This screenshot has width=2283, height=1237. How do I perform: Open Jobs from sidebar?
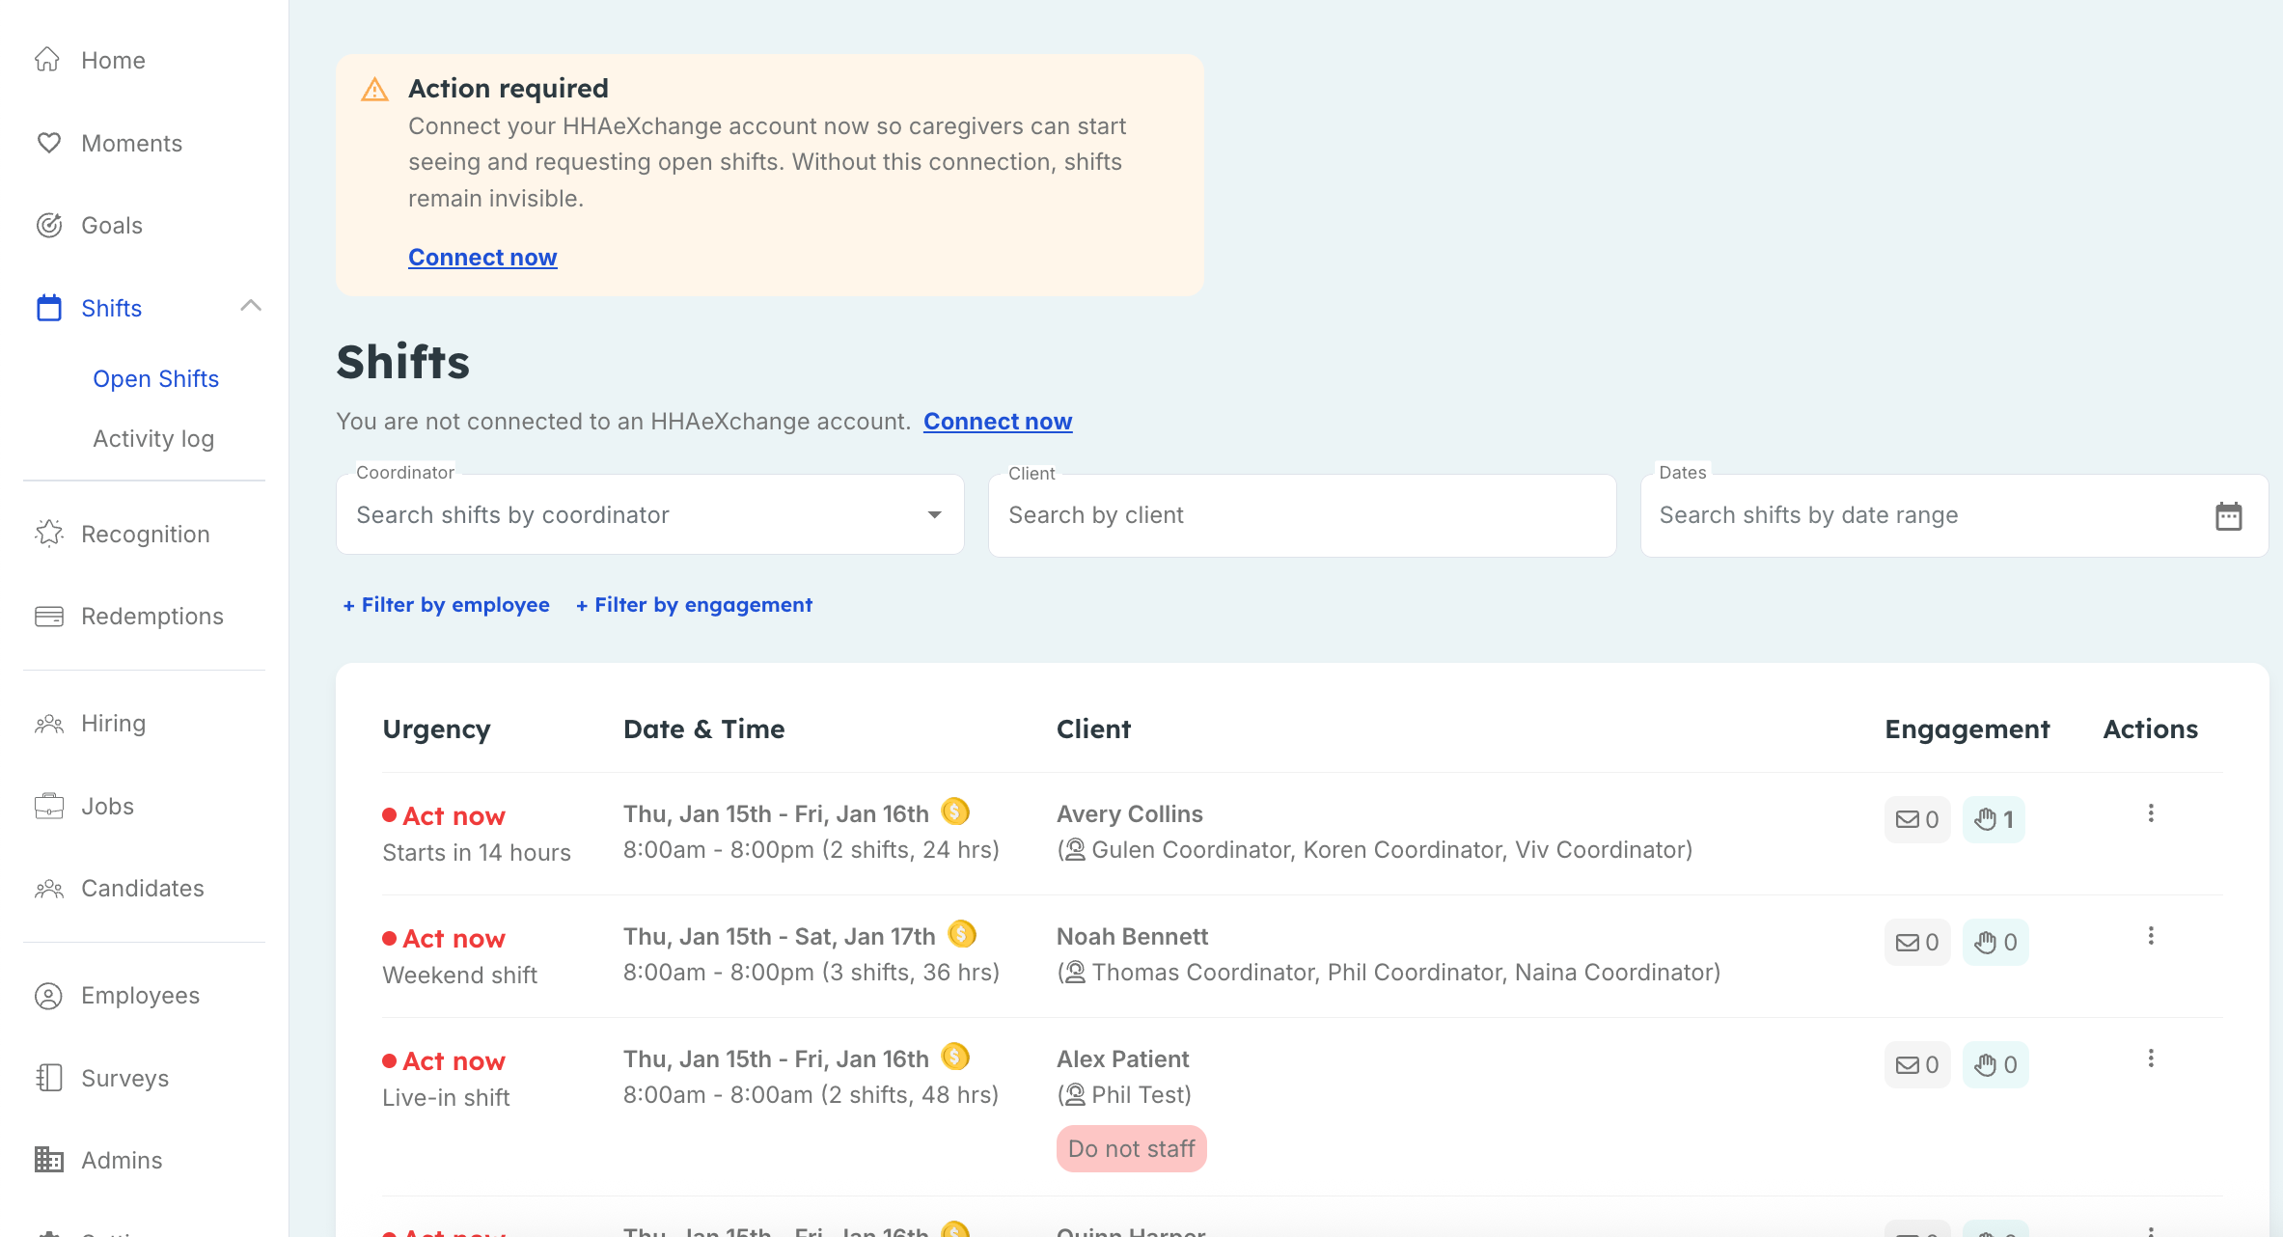pyautogui.click(x=107, y=806)
